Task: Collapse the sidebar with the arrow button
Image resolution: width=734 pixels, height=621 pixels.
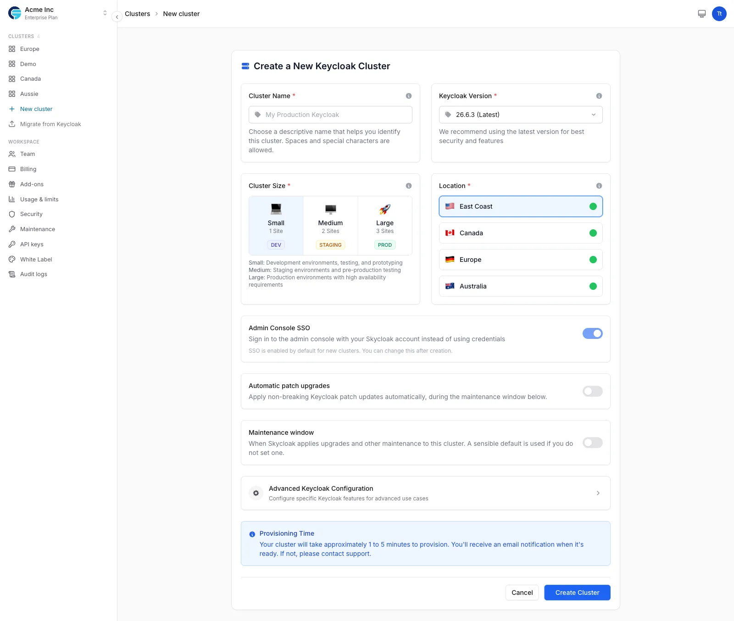Action: point(117,17)
